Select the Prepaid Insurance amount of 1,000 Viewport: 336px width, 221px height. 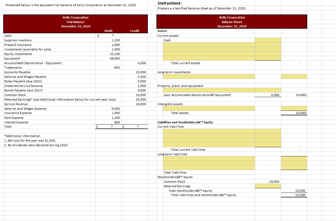pos(113,45)
